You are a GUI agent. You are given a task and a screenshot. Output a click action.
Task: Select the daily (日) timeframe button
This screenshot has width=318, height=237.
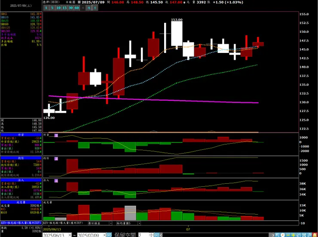83,8
